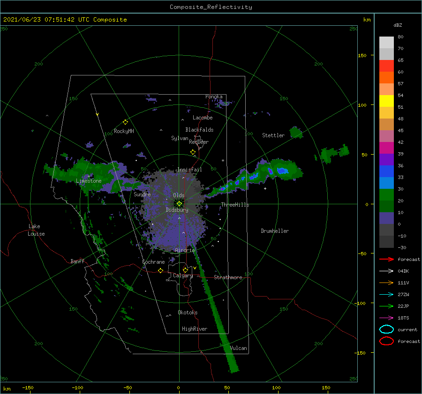This screenshot has height=394, width=422.
Task: Click the Banff label
Action: pos(77,261)
